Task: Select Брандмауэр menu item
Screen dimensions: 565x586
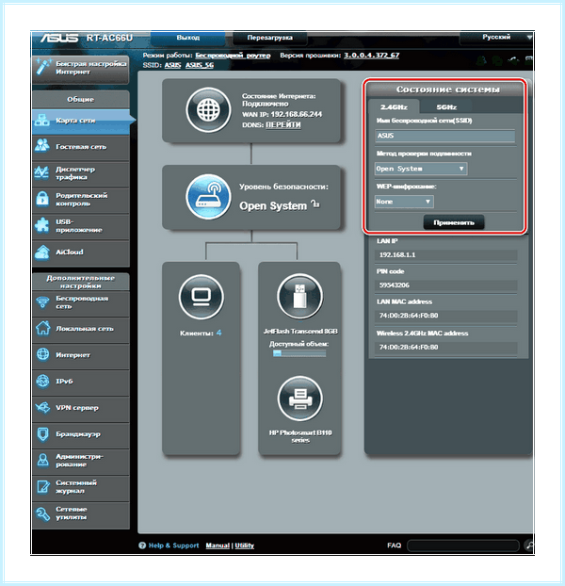Action: 81,434
